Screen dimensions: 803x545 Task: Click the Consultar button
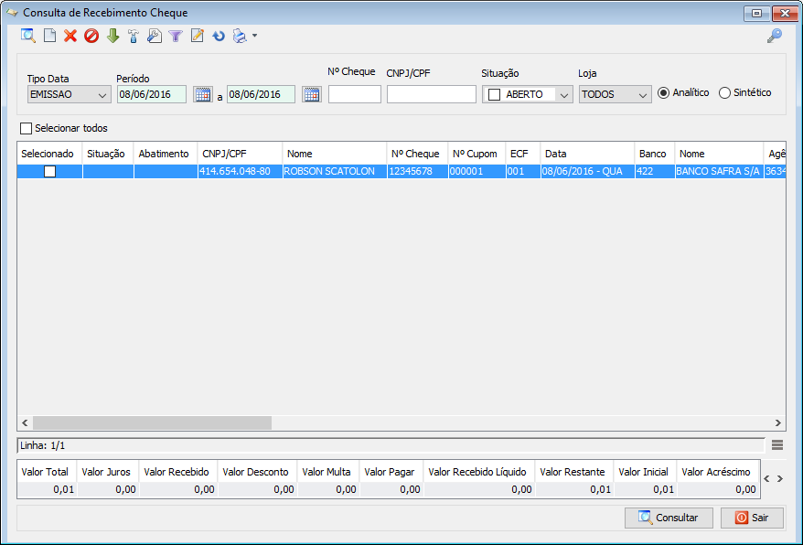coord(669,518)
